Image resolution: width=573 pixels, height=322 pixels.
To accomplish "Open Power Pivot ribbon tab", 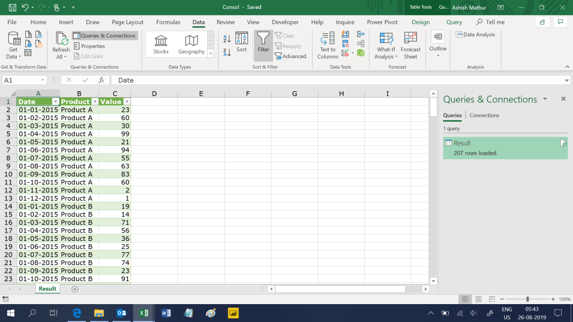I will coord(382,22).
